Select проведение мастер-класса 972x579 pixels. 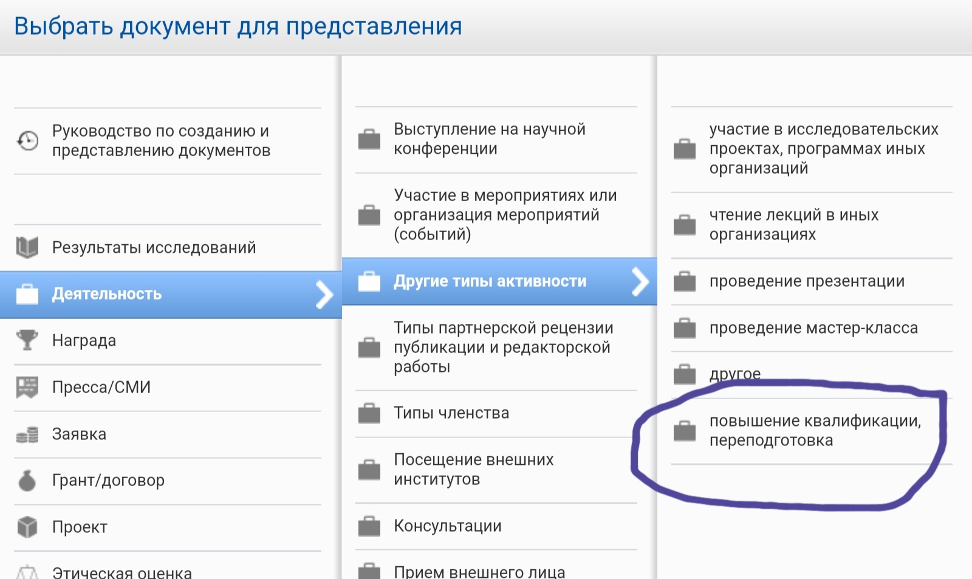click(812, 328)
